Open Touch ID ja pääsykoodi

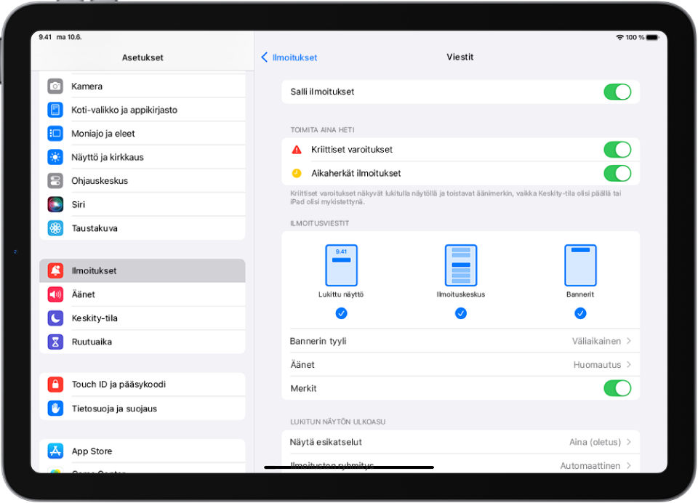[x=143, y=384]
